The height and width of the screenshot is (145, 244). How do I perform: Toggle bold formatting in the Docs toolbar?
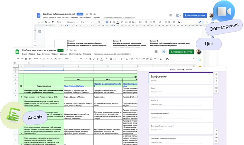[107, 22]
